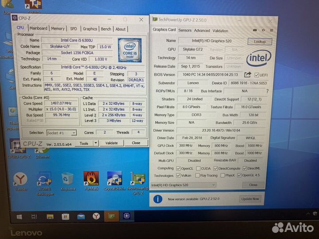The height and width of the screenshot is (239, 319).
Task: Open Microsoft Store from the taskbar
Action: [x=65, y=216]
